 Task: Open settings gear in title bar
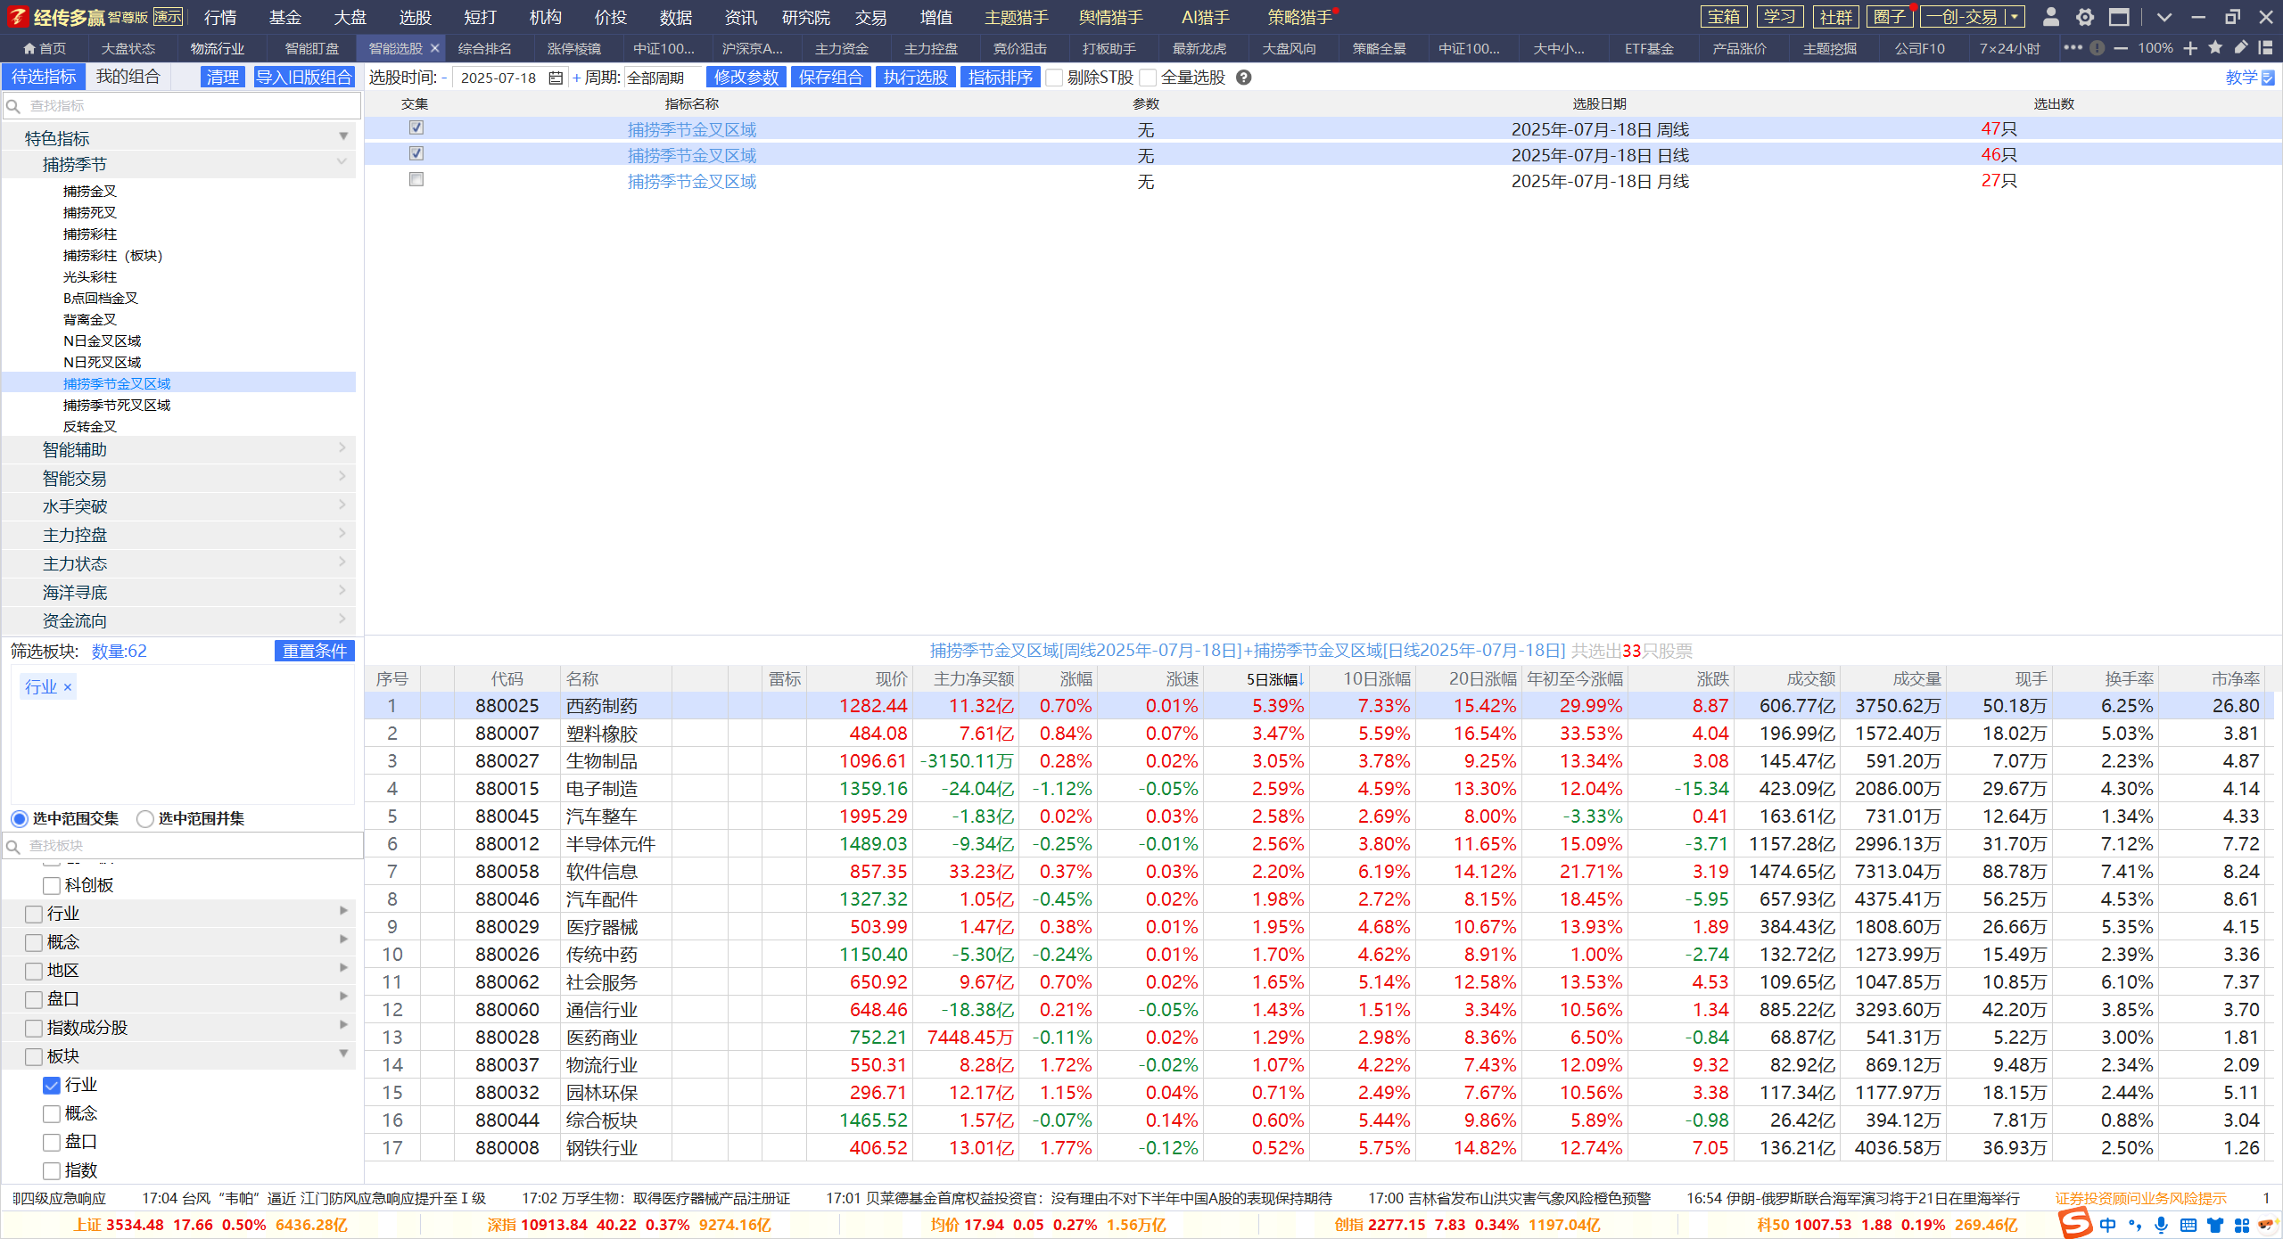tap(2085, 17)
